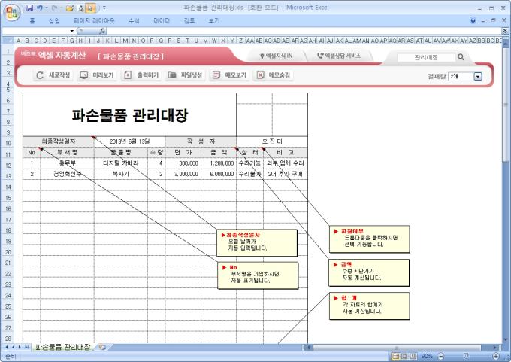Click the 새로작성 button
This screenshot has height=362, width=511.
(x=53, y=75)
